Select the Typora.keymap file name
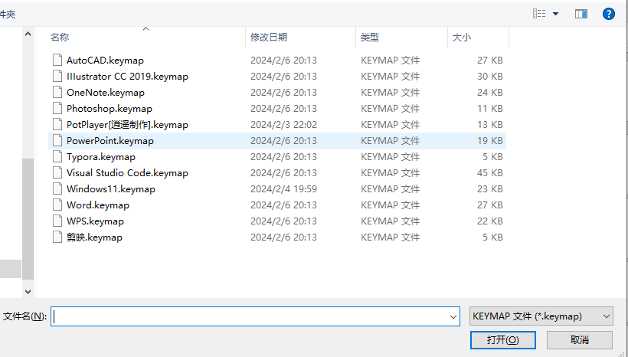628x357 pixels. (101, 156)
